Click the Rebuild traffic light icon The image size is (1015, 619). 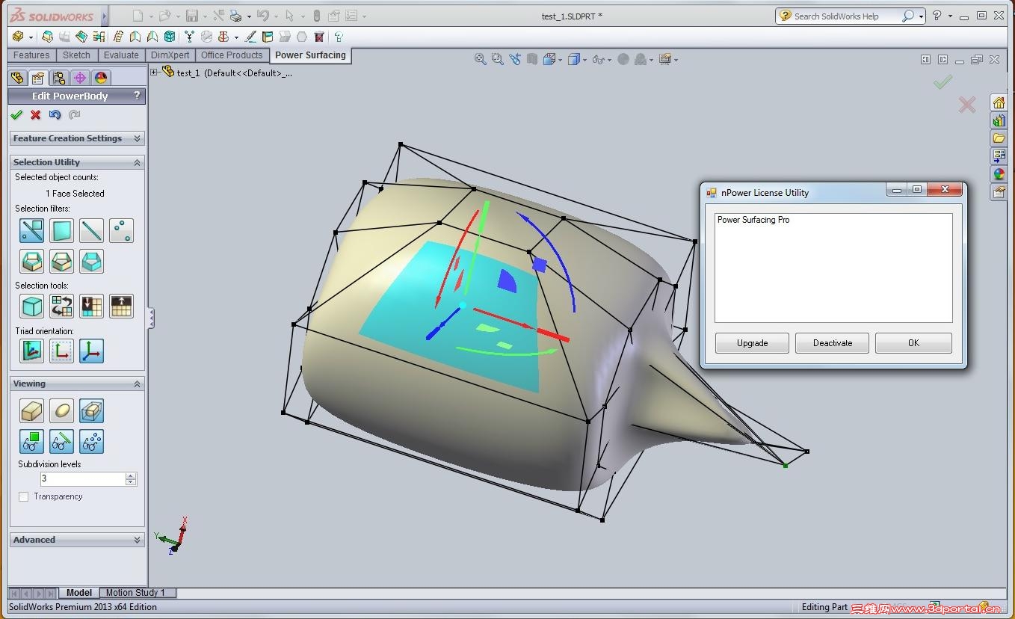317,16
